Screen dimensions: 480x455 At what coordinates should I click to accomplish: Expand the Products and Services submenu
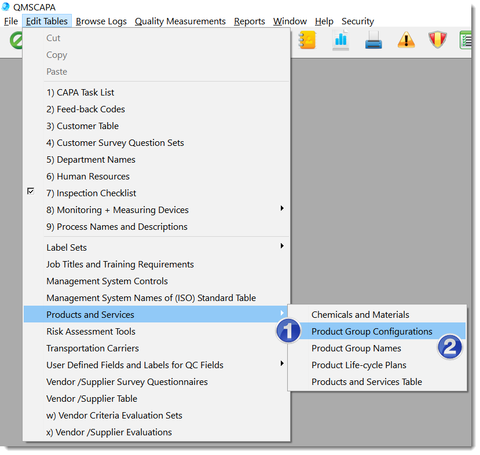[282, 314]
